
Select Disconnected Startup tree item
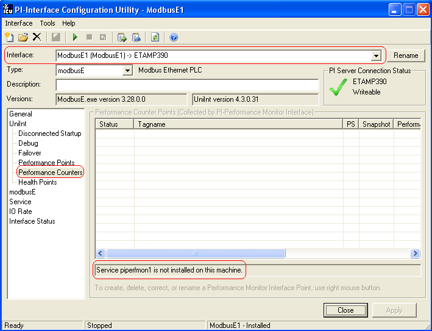click(x=50, y=133)
